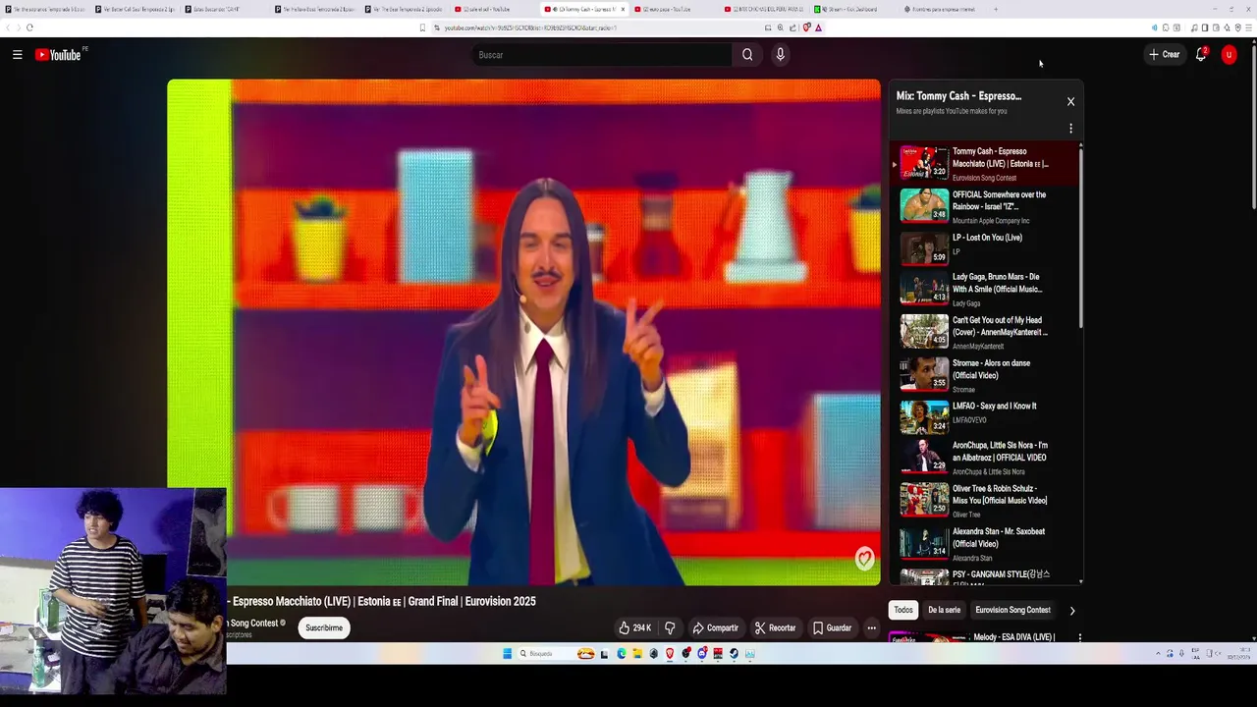
Task: Click the search magnifier button
Action: [x=747, y=55]
